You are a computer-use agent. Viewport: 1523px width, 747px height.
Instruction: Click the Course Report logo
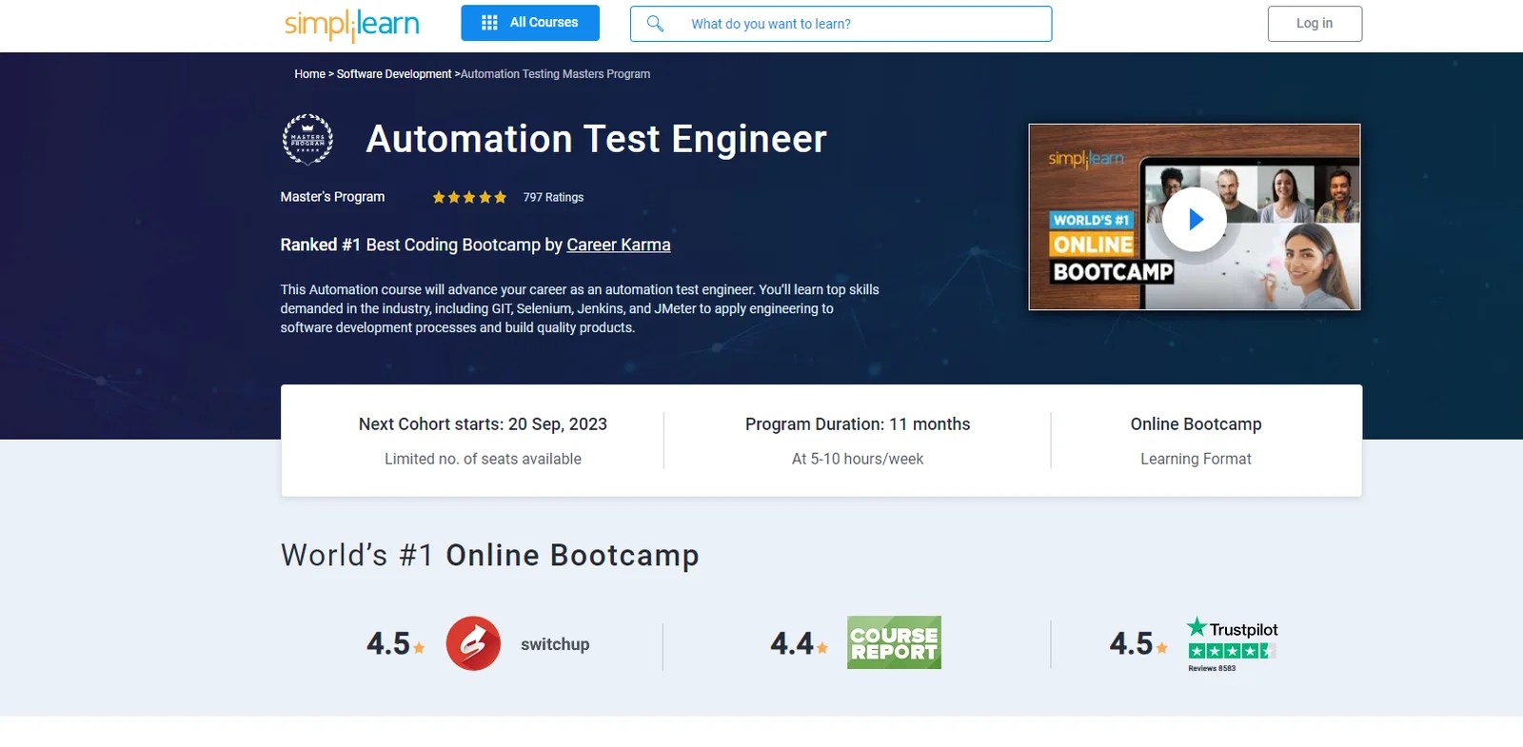click(894, 642)
